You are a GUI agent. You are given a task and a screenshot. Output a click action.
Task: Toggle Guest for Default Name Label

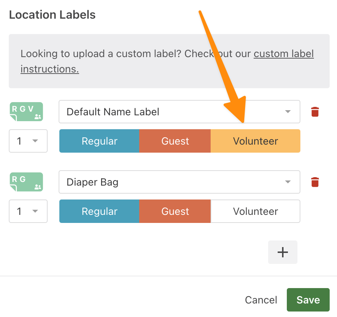pos(175,141)
